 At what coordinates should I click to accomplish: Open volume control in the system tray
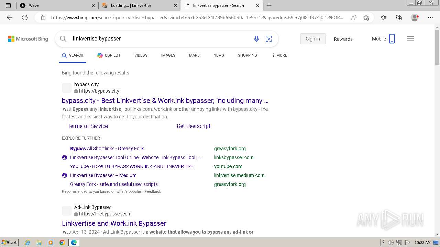pos(391,243)
